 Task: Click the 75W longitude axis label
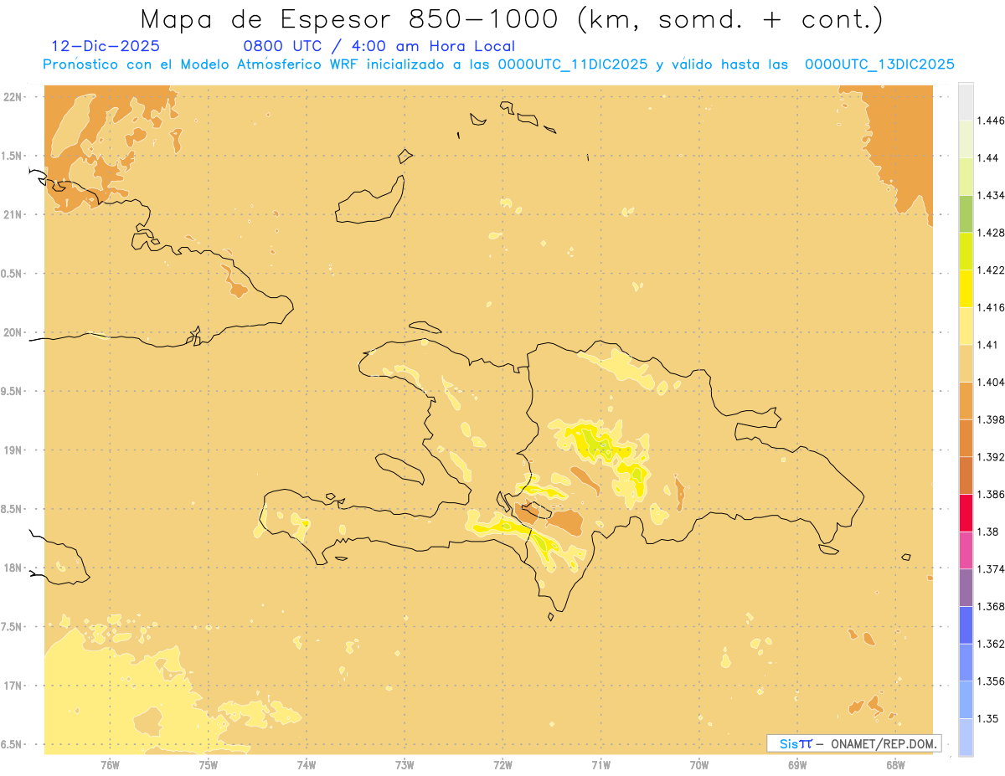coord(209,764)
